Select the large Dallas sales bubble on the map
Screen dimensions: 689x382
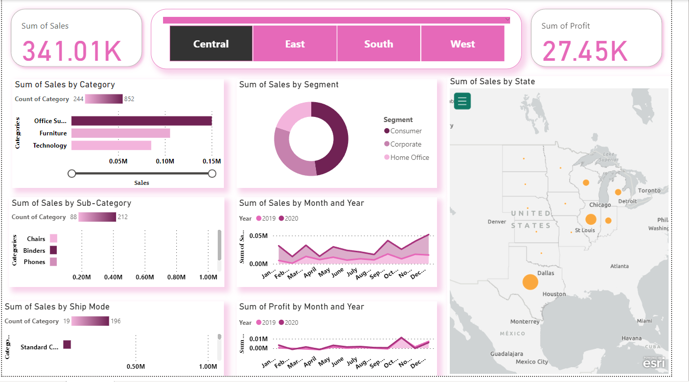[x=530, y=281]
